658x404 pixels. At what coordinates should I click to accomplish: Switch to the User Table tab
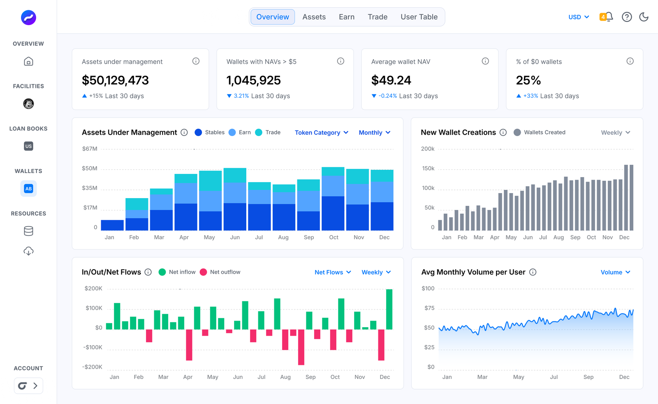tap(419, 17)
